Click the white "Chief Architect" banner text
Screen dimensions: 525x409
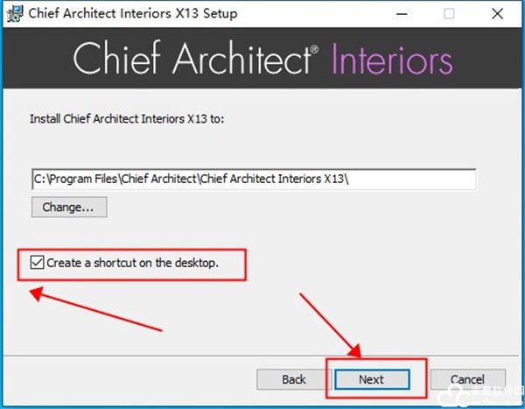pos(191,59)
